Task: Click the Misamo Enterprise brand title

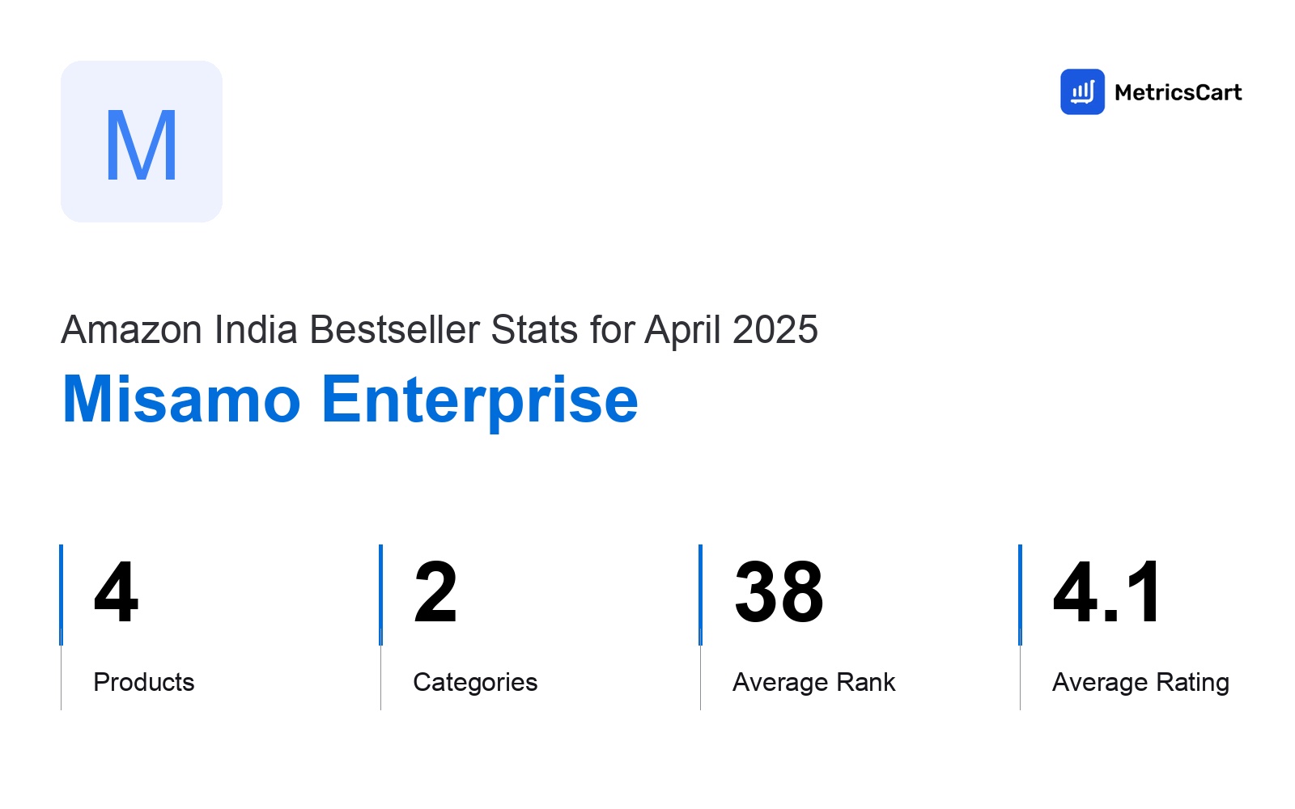Action: [350, 400]
